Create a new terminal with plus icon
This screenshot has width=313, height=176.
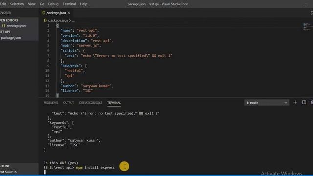point(295,102)
